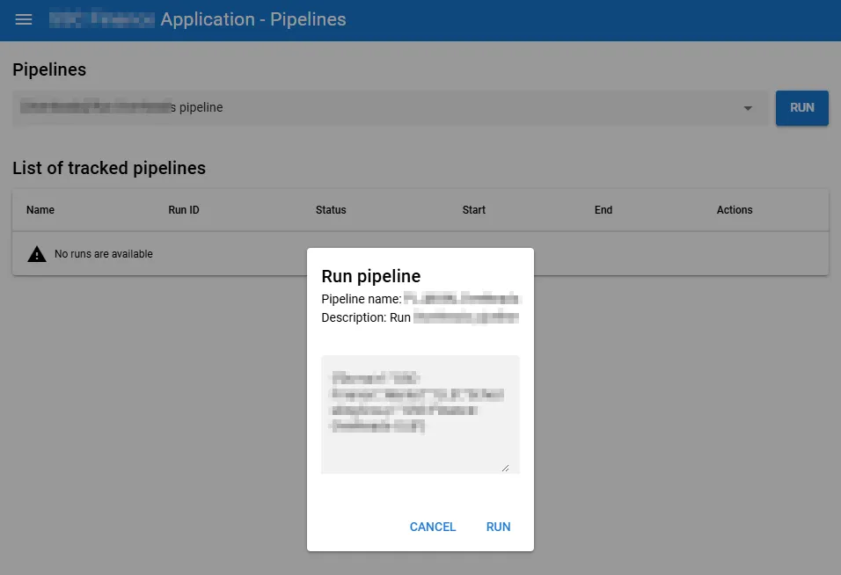Click the Start column header
Viewport: 841px width, 575px height.
point(474,210)
